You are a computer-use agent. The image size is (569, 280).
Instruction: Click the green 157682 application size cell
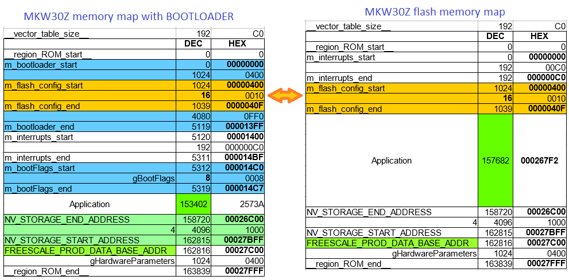(x=496, y=160)
